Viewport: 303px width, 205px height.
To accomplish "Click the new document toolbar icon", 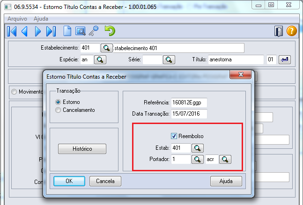I will [x=67, y=31].
